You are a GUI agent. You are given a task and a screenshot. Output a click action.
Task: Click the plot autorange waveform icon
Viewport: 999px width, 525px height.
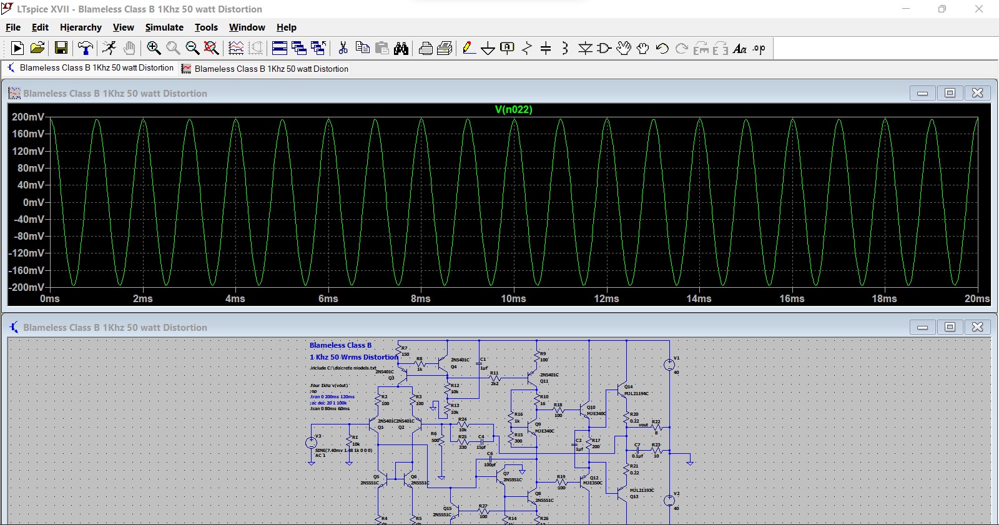coord(236,48)
